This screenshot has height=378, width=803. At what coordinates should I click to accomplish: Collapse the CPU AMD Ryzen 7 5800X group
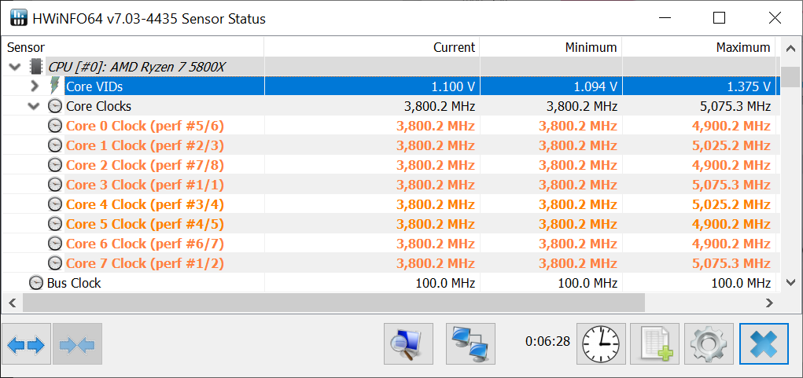click(15, 67)
